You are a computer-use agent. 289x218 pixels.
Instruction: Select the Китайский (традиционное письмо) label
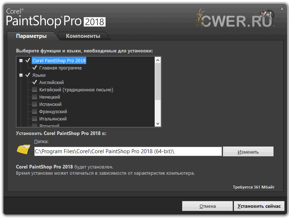tap(76, 90)
